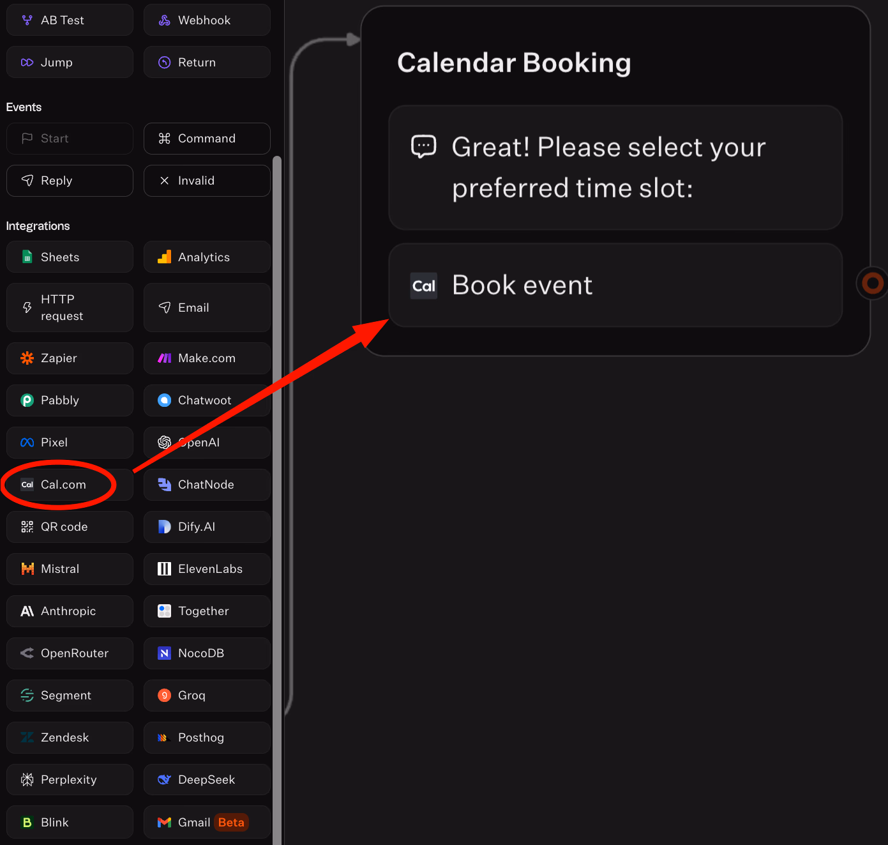The image size is (888, 845).
Task: Open the Webhook block
Action: click(206, 20)
